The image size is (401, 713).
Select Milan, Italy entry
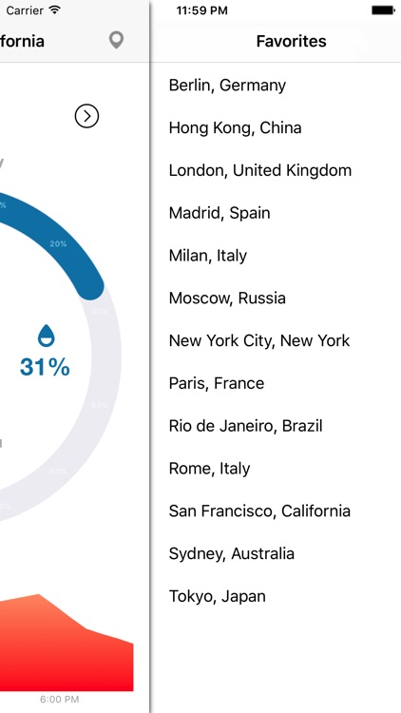tap(276, 256)
